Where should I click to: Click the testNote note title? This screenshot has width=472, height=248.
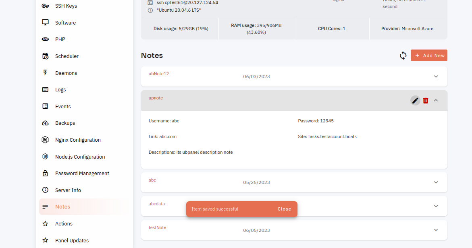coord(157,227)
